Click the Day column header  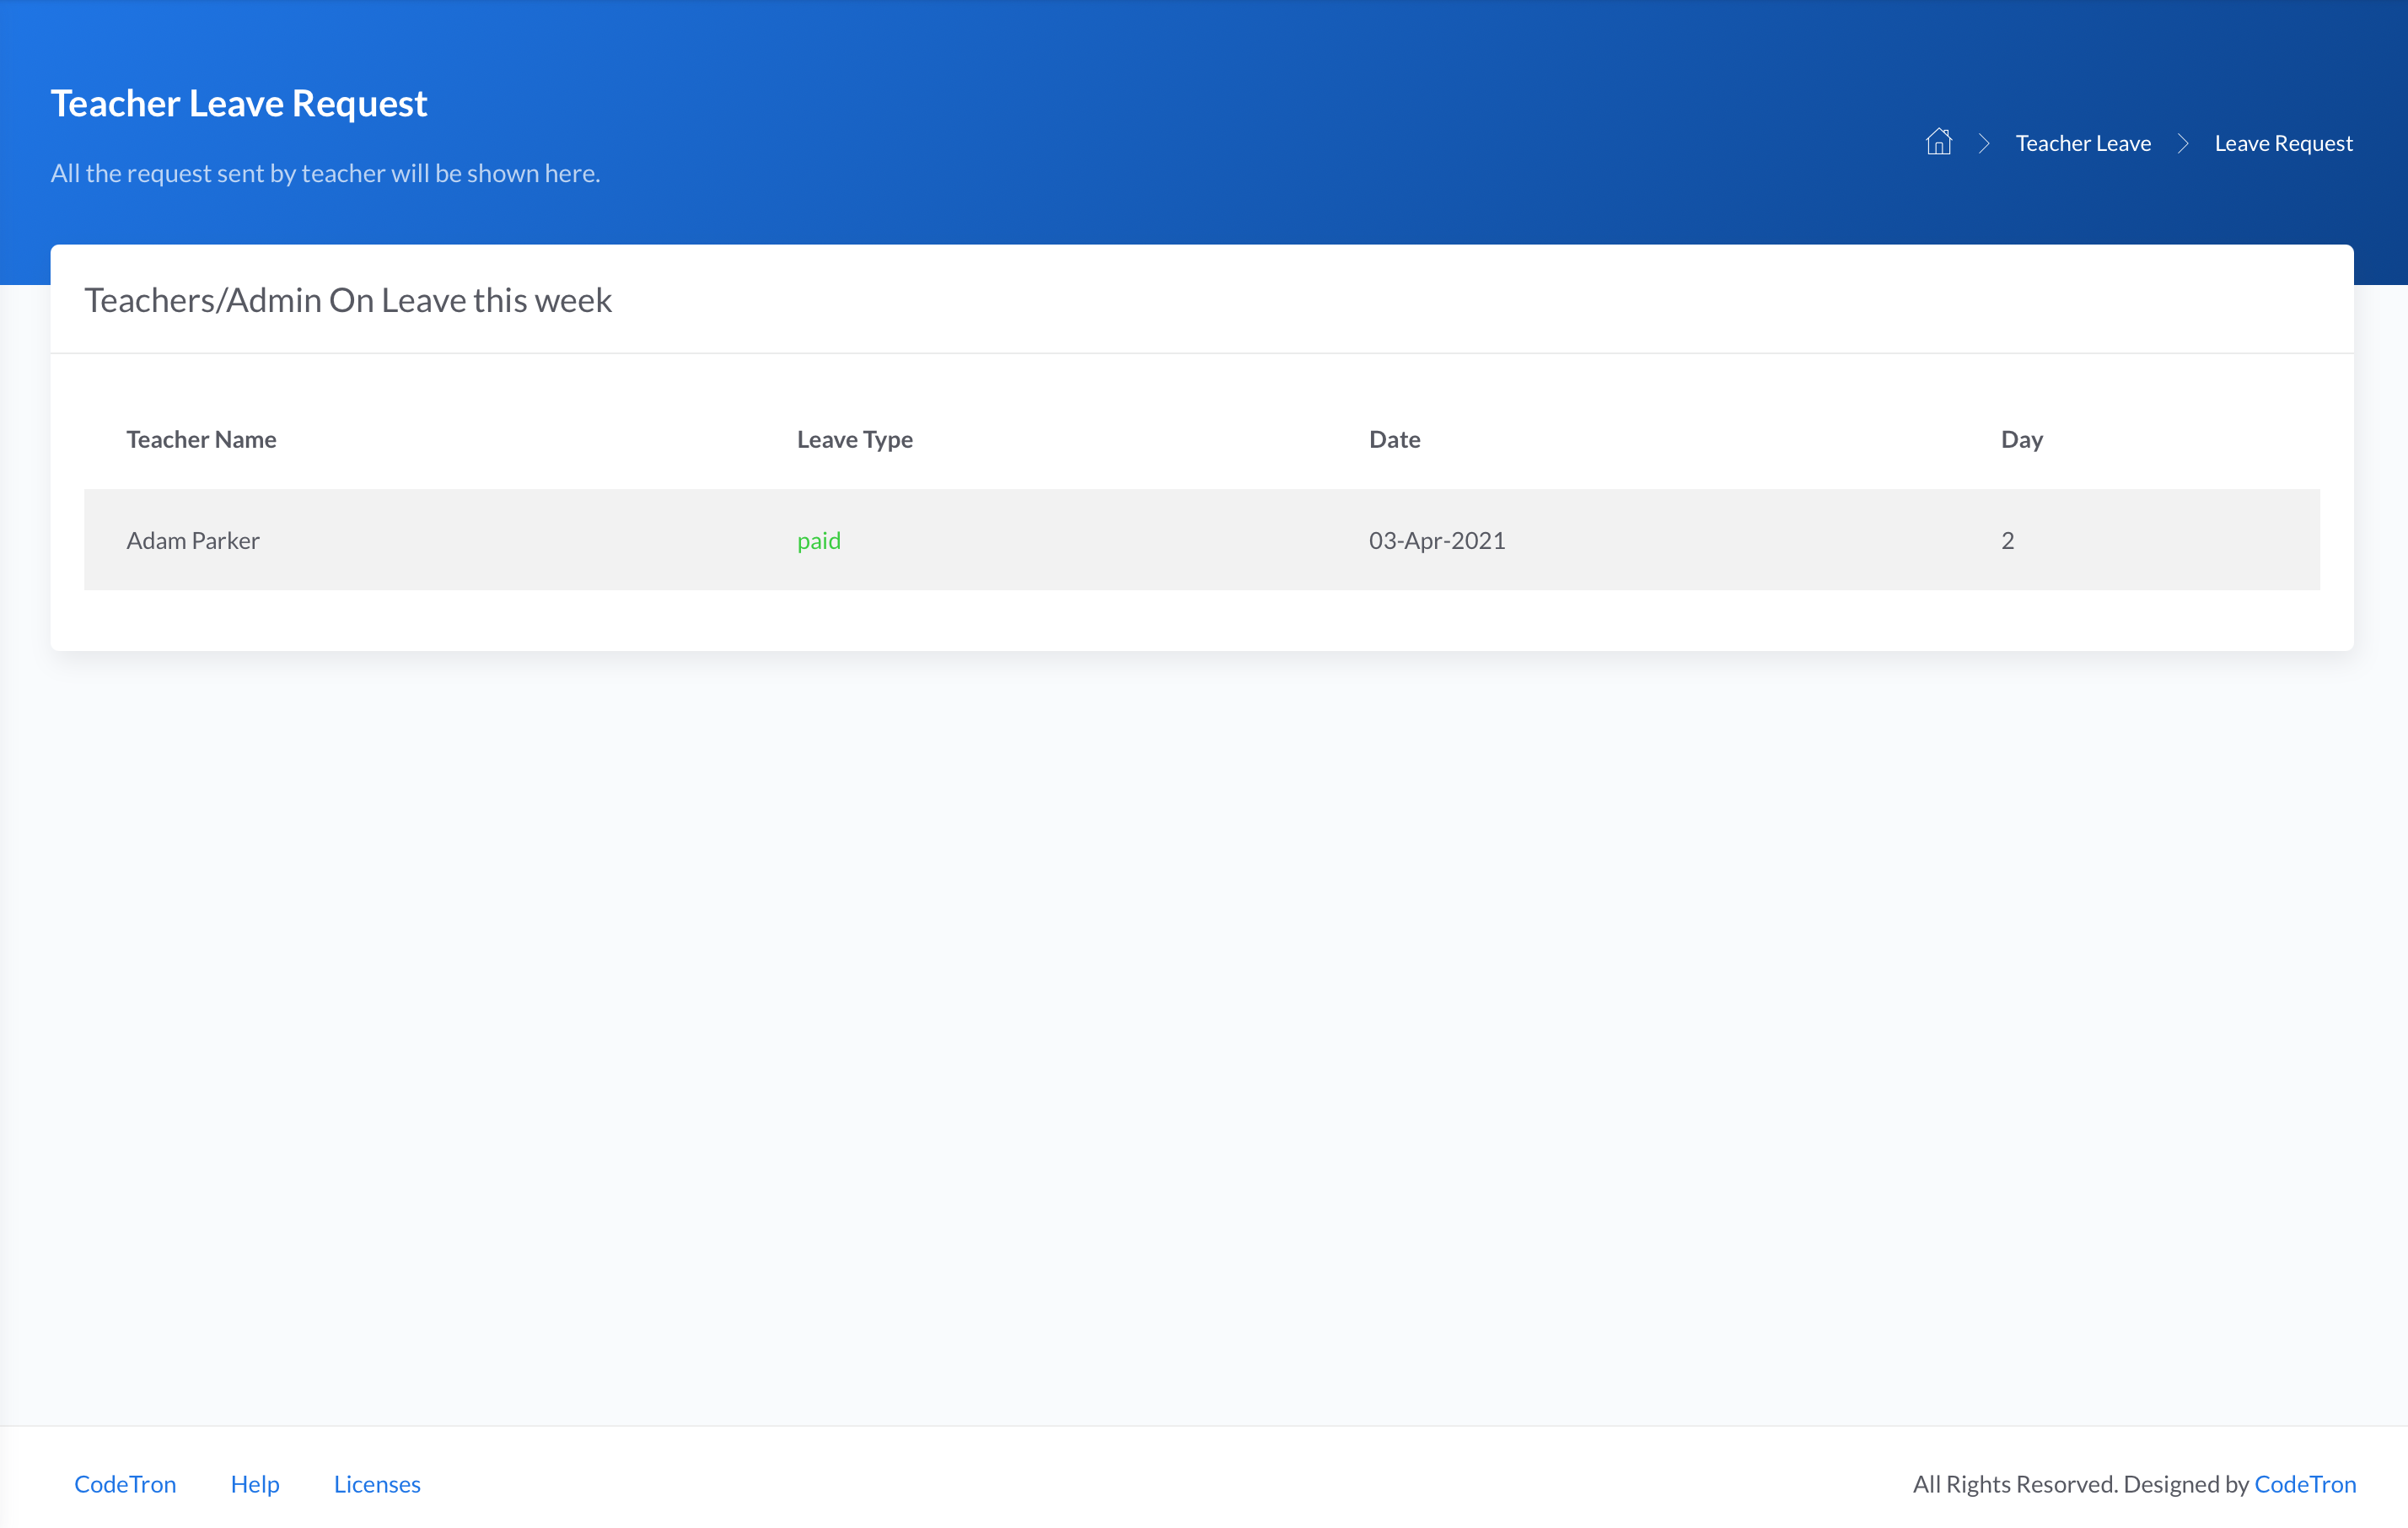pyautogui.click(x=2021, y=439)
